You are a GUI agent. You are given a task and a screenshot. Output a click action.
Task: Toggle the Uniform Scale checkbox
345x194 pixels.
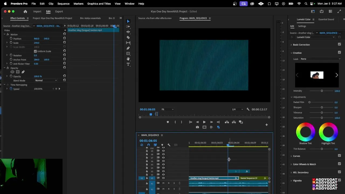tap(35, 51)
